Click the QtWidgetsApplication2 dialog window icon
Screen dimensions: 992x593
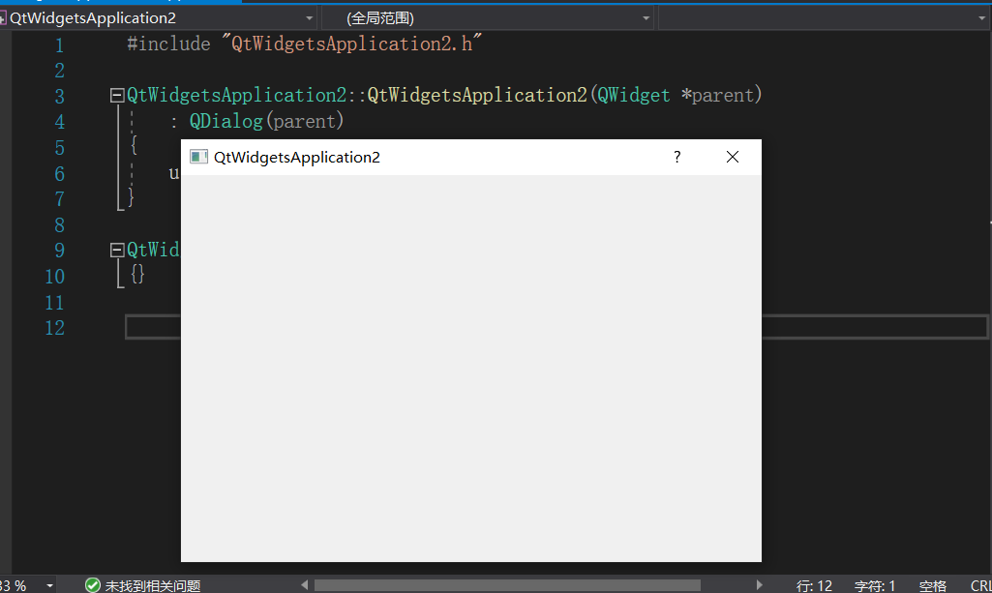point(198,157)
